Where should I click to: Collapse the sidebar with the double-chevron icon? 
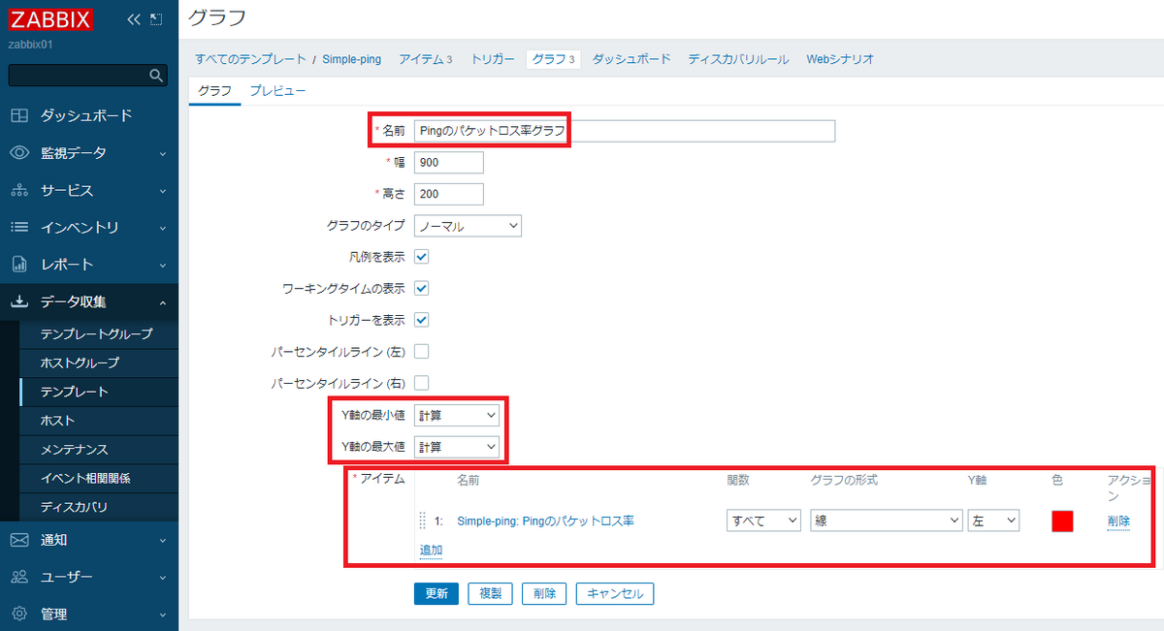pos(134,17)
